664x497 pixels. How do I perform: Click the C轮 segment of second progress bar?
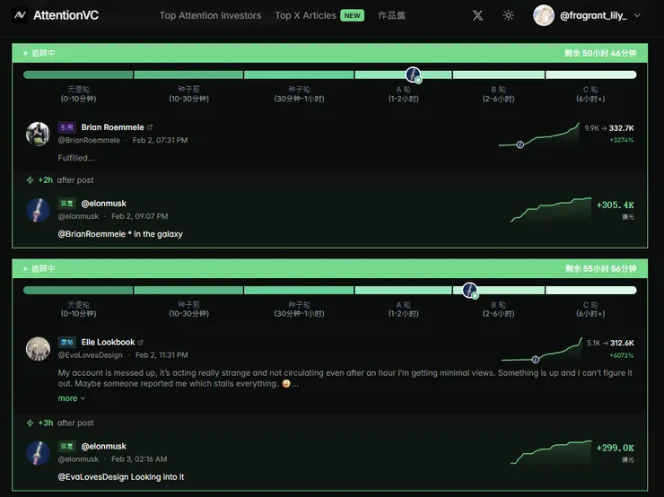(x=591, y=291)
